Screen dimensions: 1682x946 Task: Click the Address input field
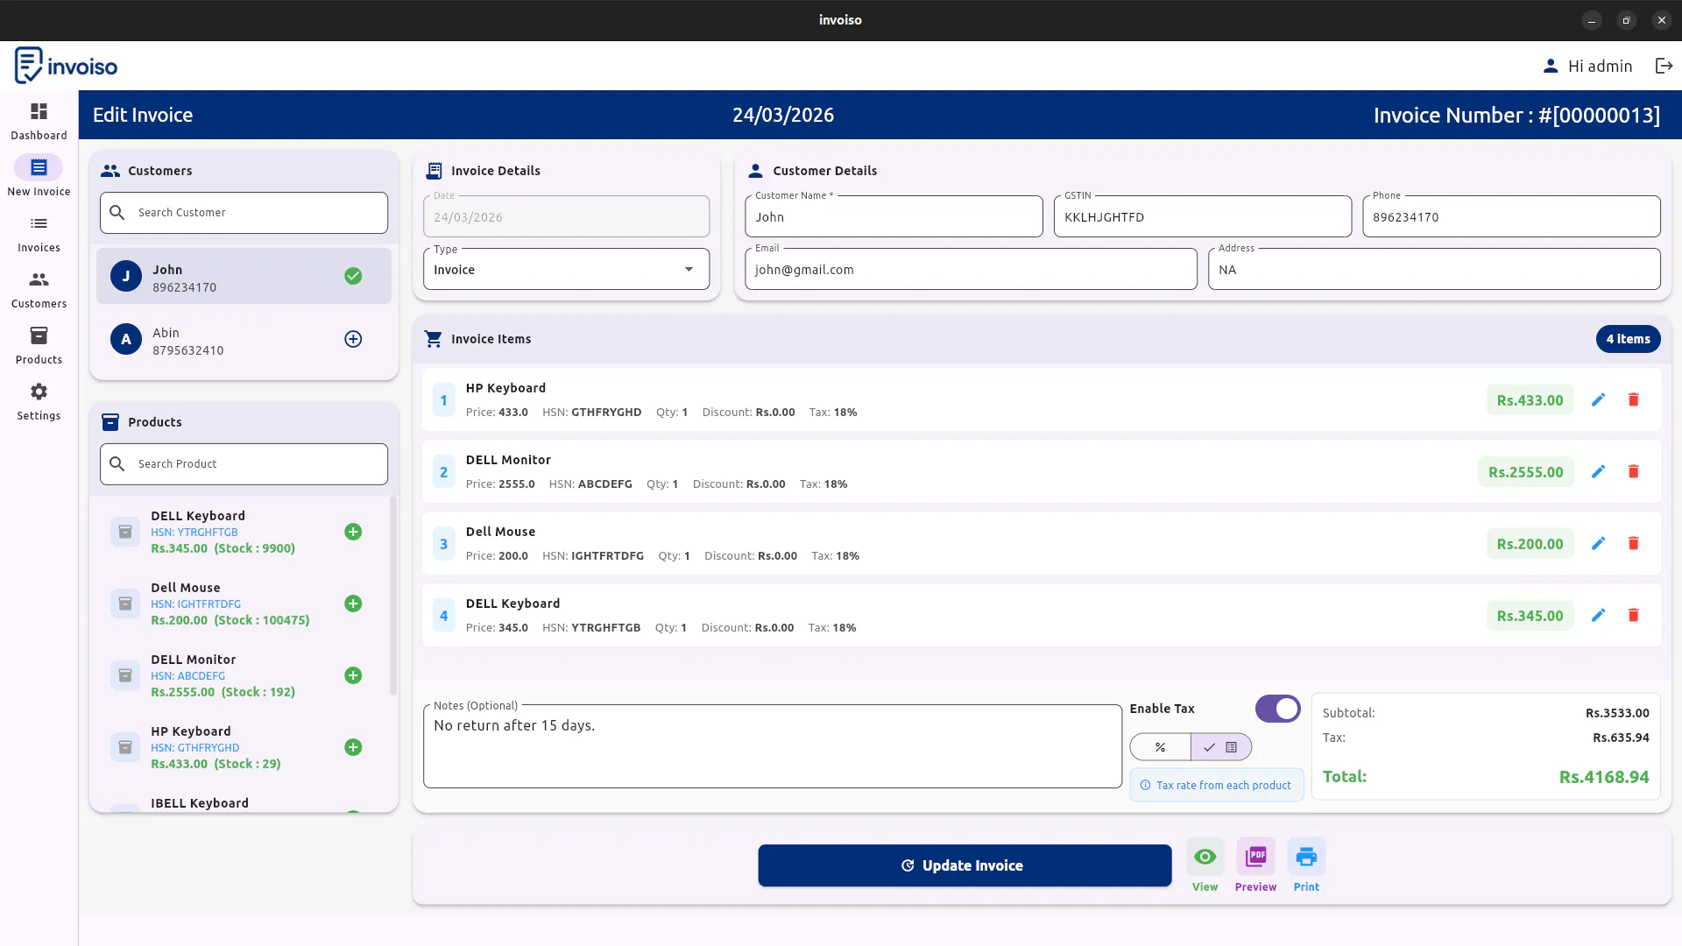click(x=1434, y=270)
